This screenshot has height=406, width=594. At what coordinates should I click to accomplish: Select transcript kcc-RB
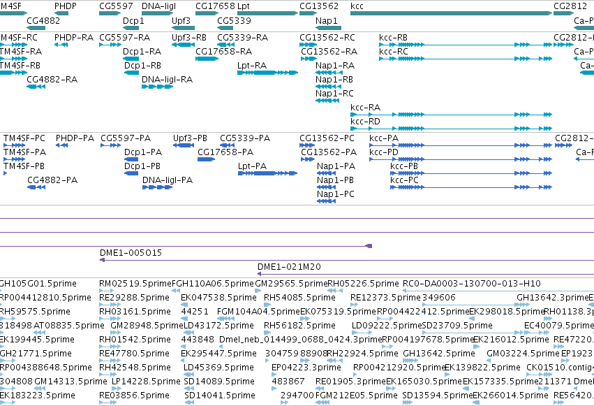pyautogui.click(x=466, y=45)
